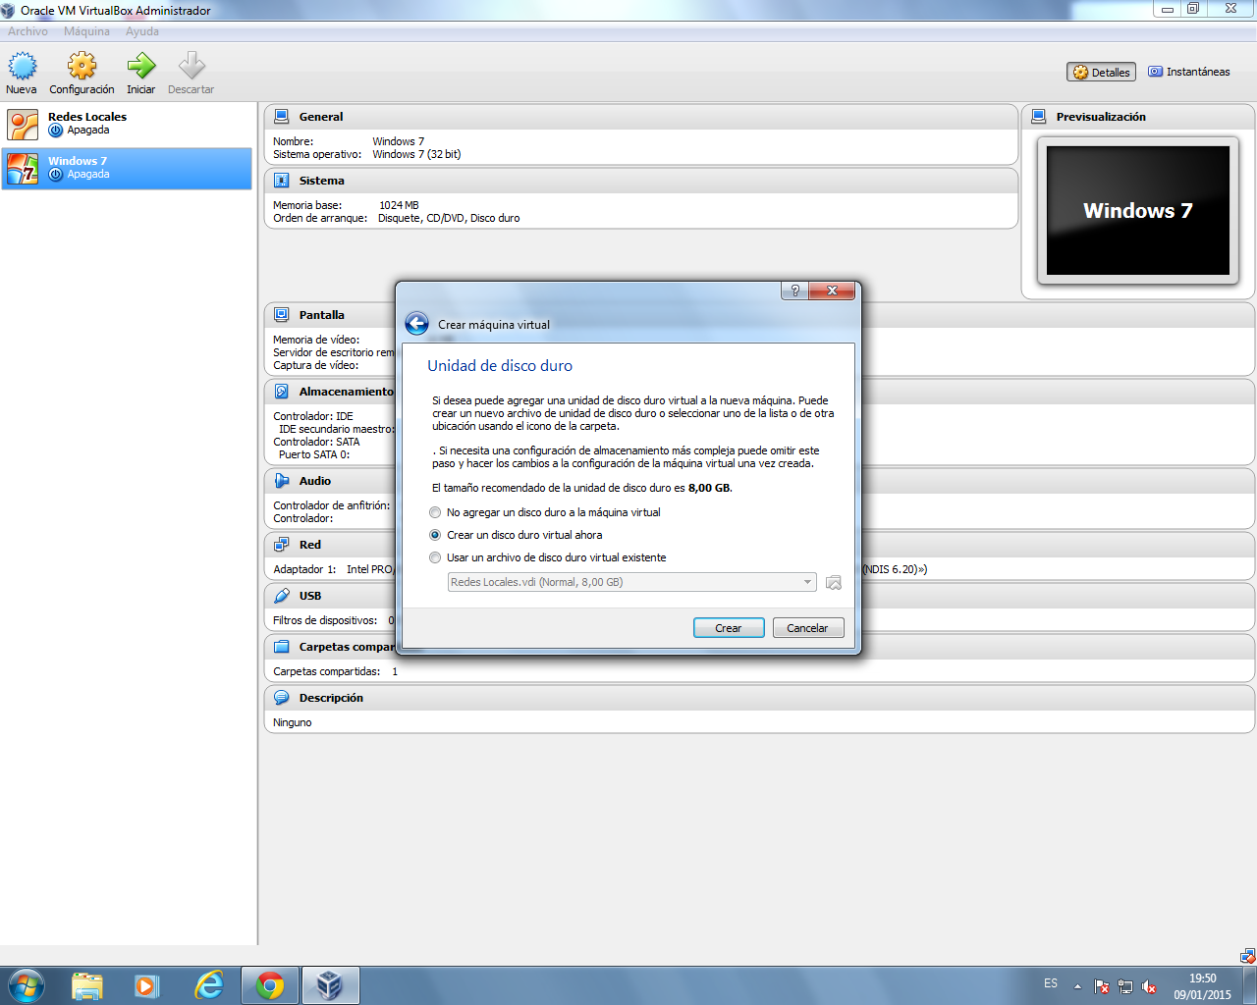Viewport: 1257px width, 1005px height.
Task: Open Google Chrome from taskbar
Action: (270, 985)
